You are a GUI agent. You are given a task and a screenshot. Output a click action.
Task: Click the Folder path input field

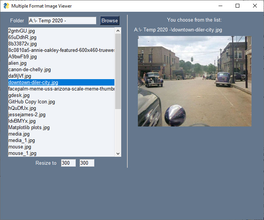[62, 20]
